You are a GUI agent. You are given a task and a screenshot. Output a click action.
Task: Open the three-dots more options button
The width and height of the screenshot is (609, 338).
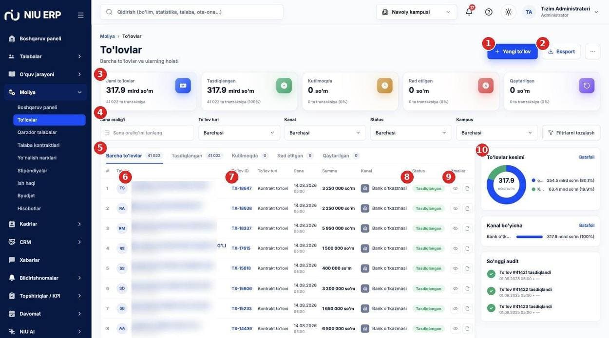point(592,52)
